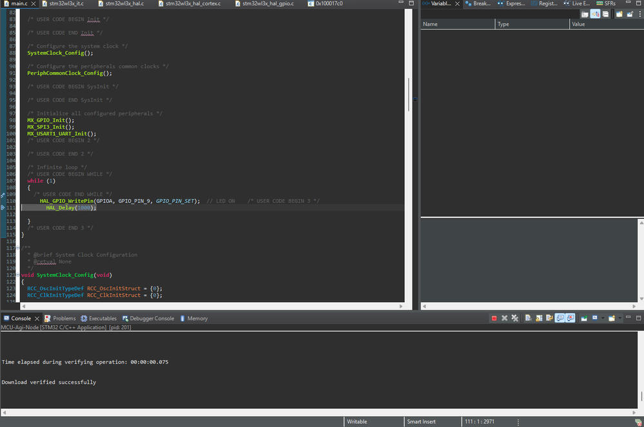This screenshot has height=427, width=644.
Task: Click Smart Insert in status bar
Action: 421,422
